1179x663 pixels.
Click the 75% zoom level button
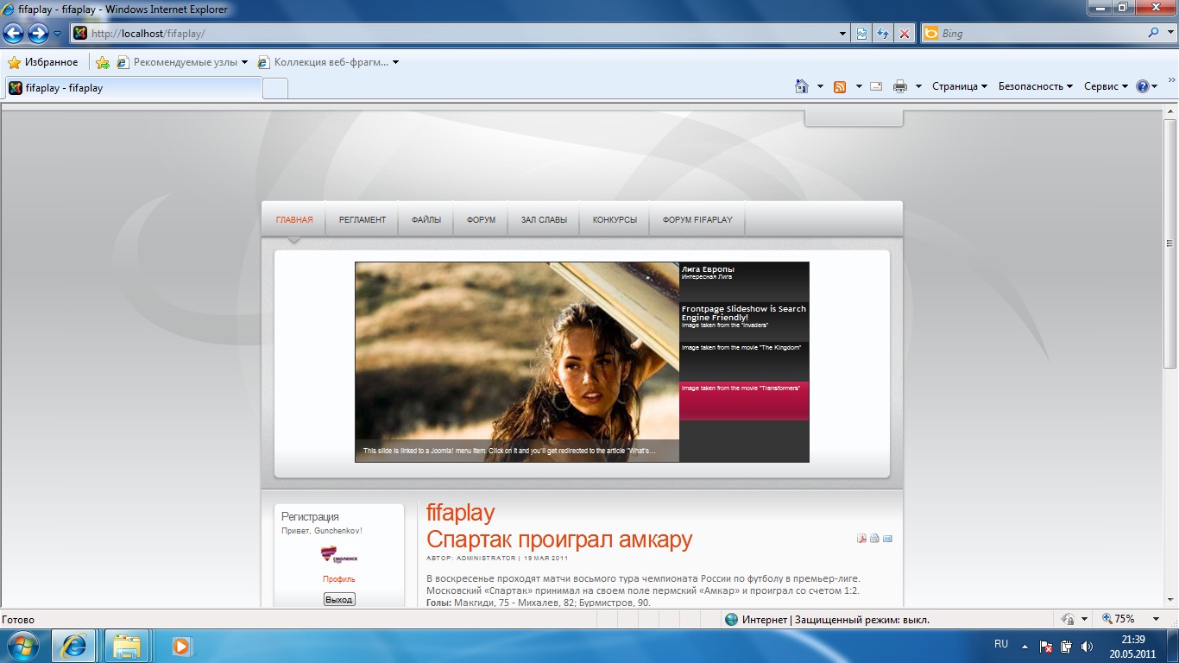[x=1119, y=619]
